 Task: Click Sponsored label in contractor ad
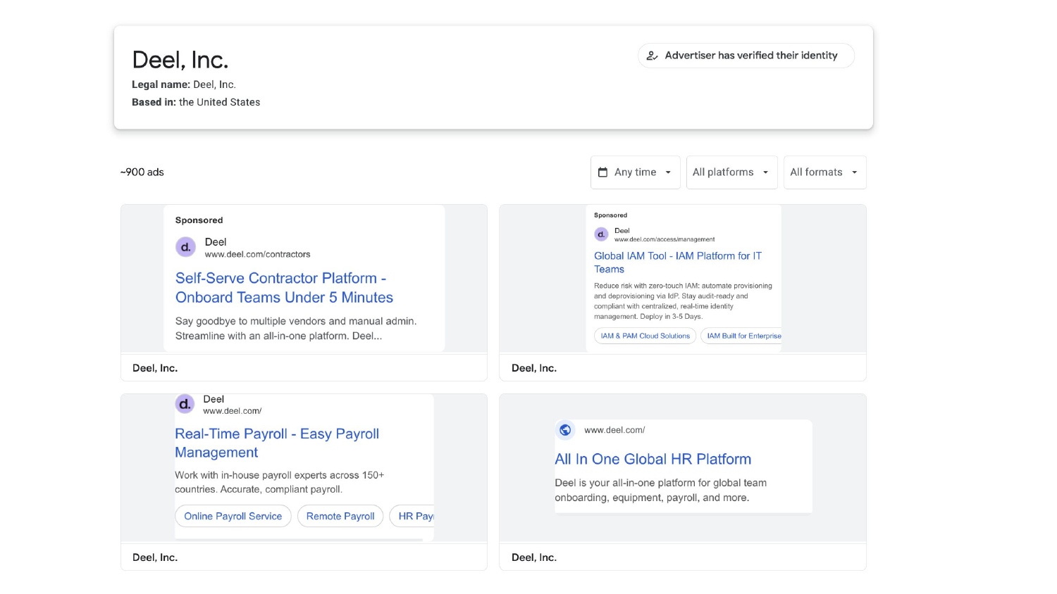pyautogui.click(x=199, y=220)
